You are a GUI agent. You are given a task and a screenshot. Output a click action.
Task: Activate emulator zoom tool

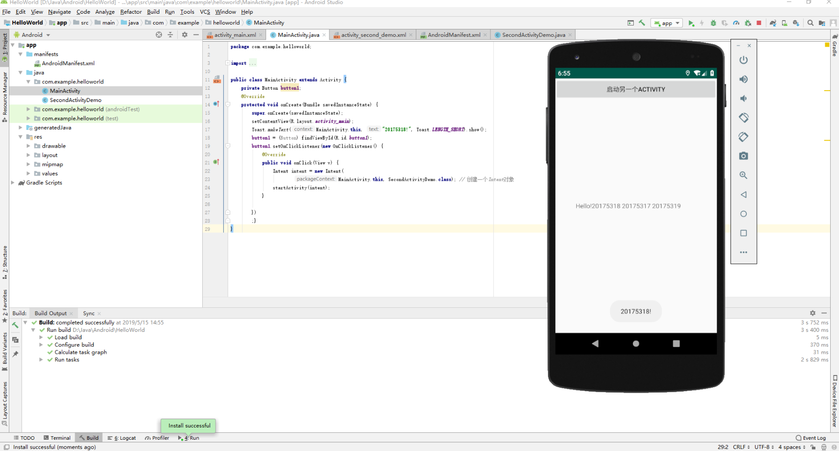[744, 175]
